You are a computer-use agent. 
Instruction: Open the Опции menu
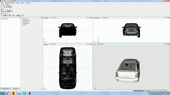click(18, 3)
